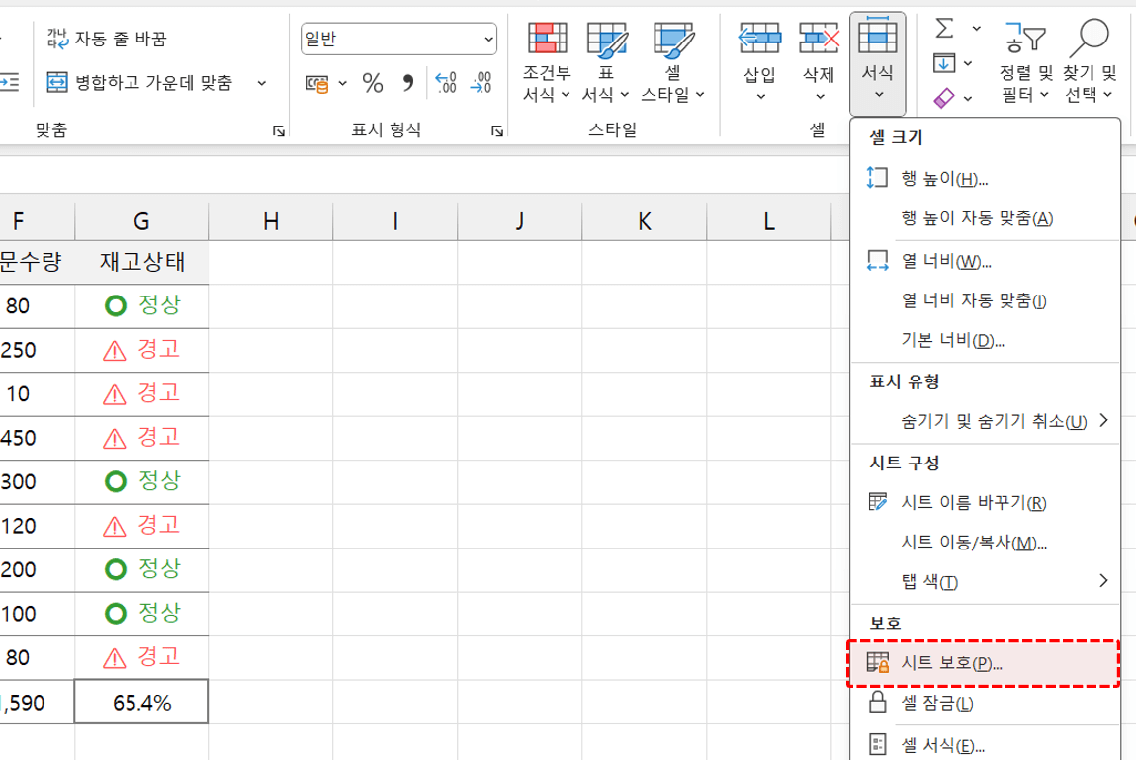Image resolution: width=1136 pixels, height=760 pixels.
Task: Open the Format as Table (표 서식) icon
Action: click(x=606, y=40)
